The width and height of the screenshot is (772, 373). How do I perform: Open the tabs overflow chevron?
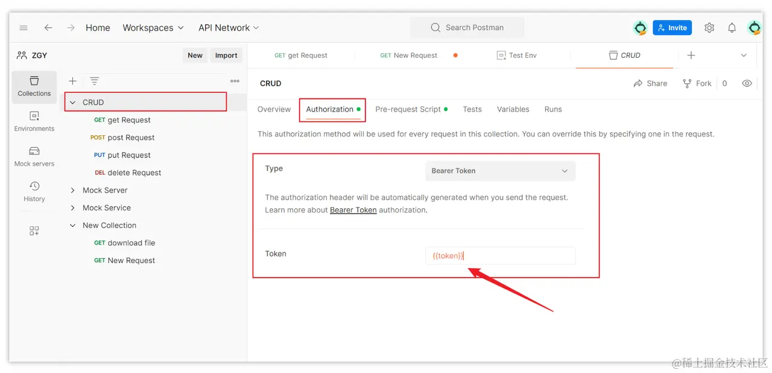click(744, 55)
